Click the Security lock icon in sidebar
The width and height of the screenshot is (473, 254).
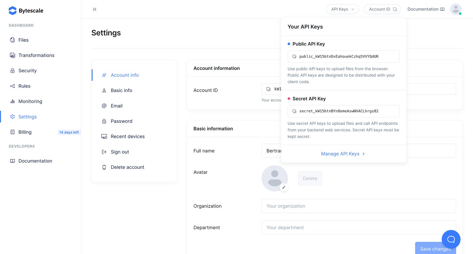13,71
